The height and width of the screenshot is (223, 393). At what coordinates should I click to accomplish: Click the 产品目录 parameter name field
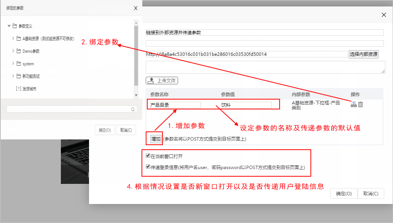coord(175,105)
